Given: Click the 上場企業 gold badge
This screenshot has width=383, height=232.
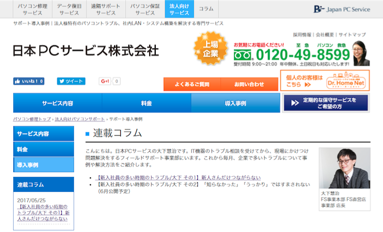Looking at the screenshot, I should (211, 48).
